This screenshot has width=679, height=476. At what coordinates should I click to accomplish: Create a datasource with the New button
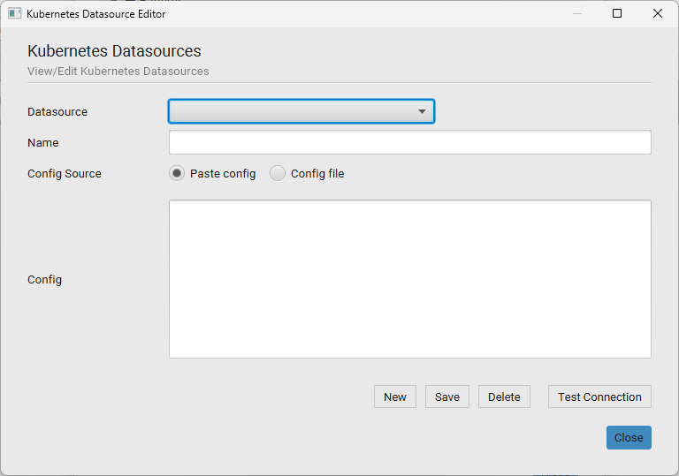(395, 397)
